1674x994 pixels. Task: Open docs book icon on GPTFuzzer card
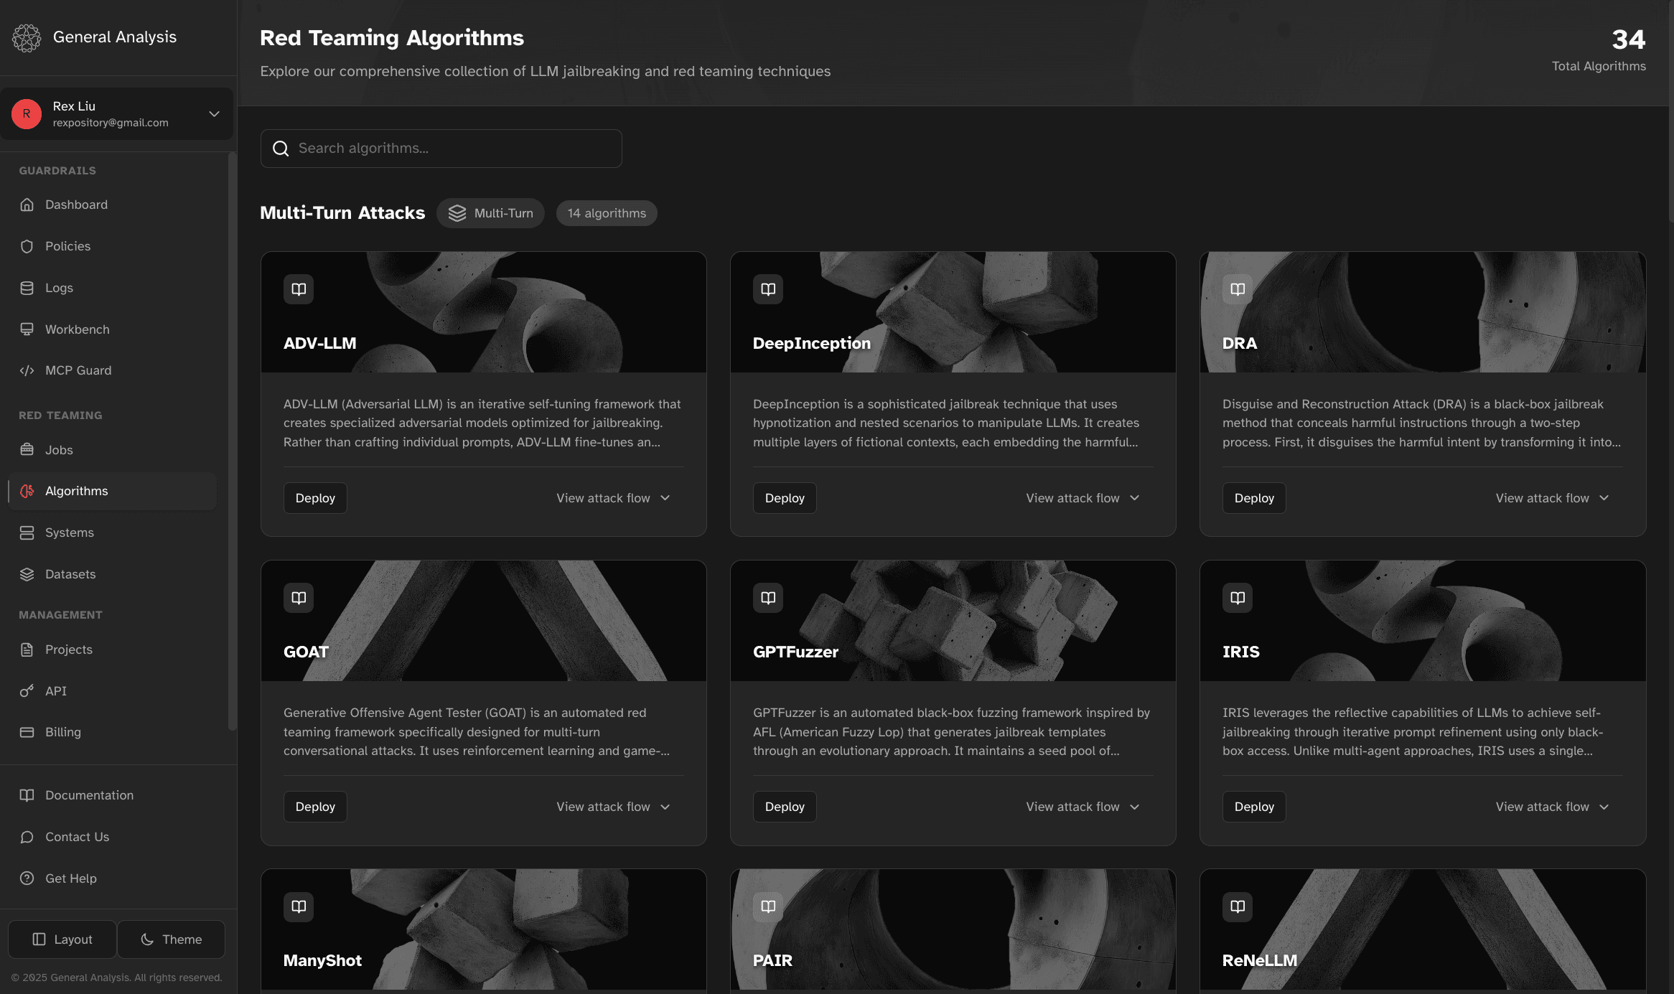(x=768, y=598)
